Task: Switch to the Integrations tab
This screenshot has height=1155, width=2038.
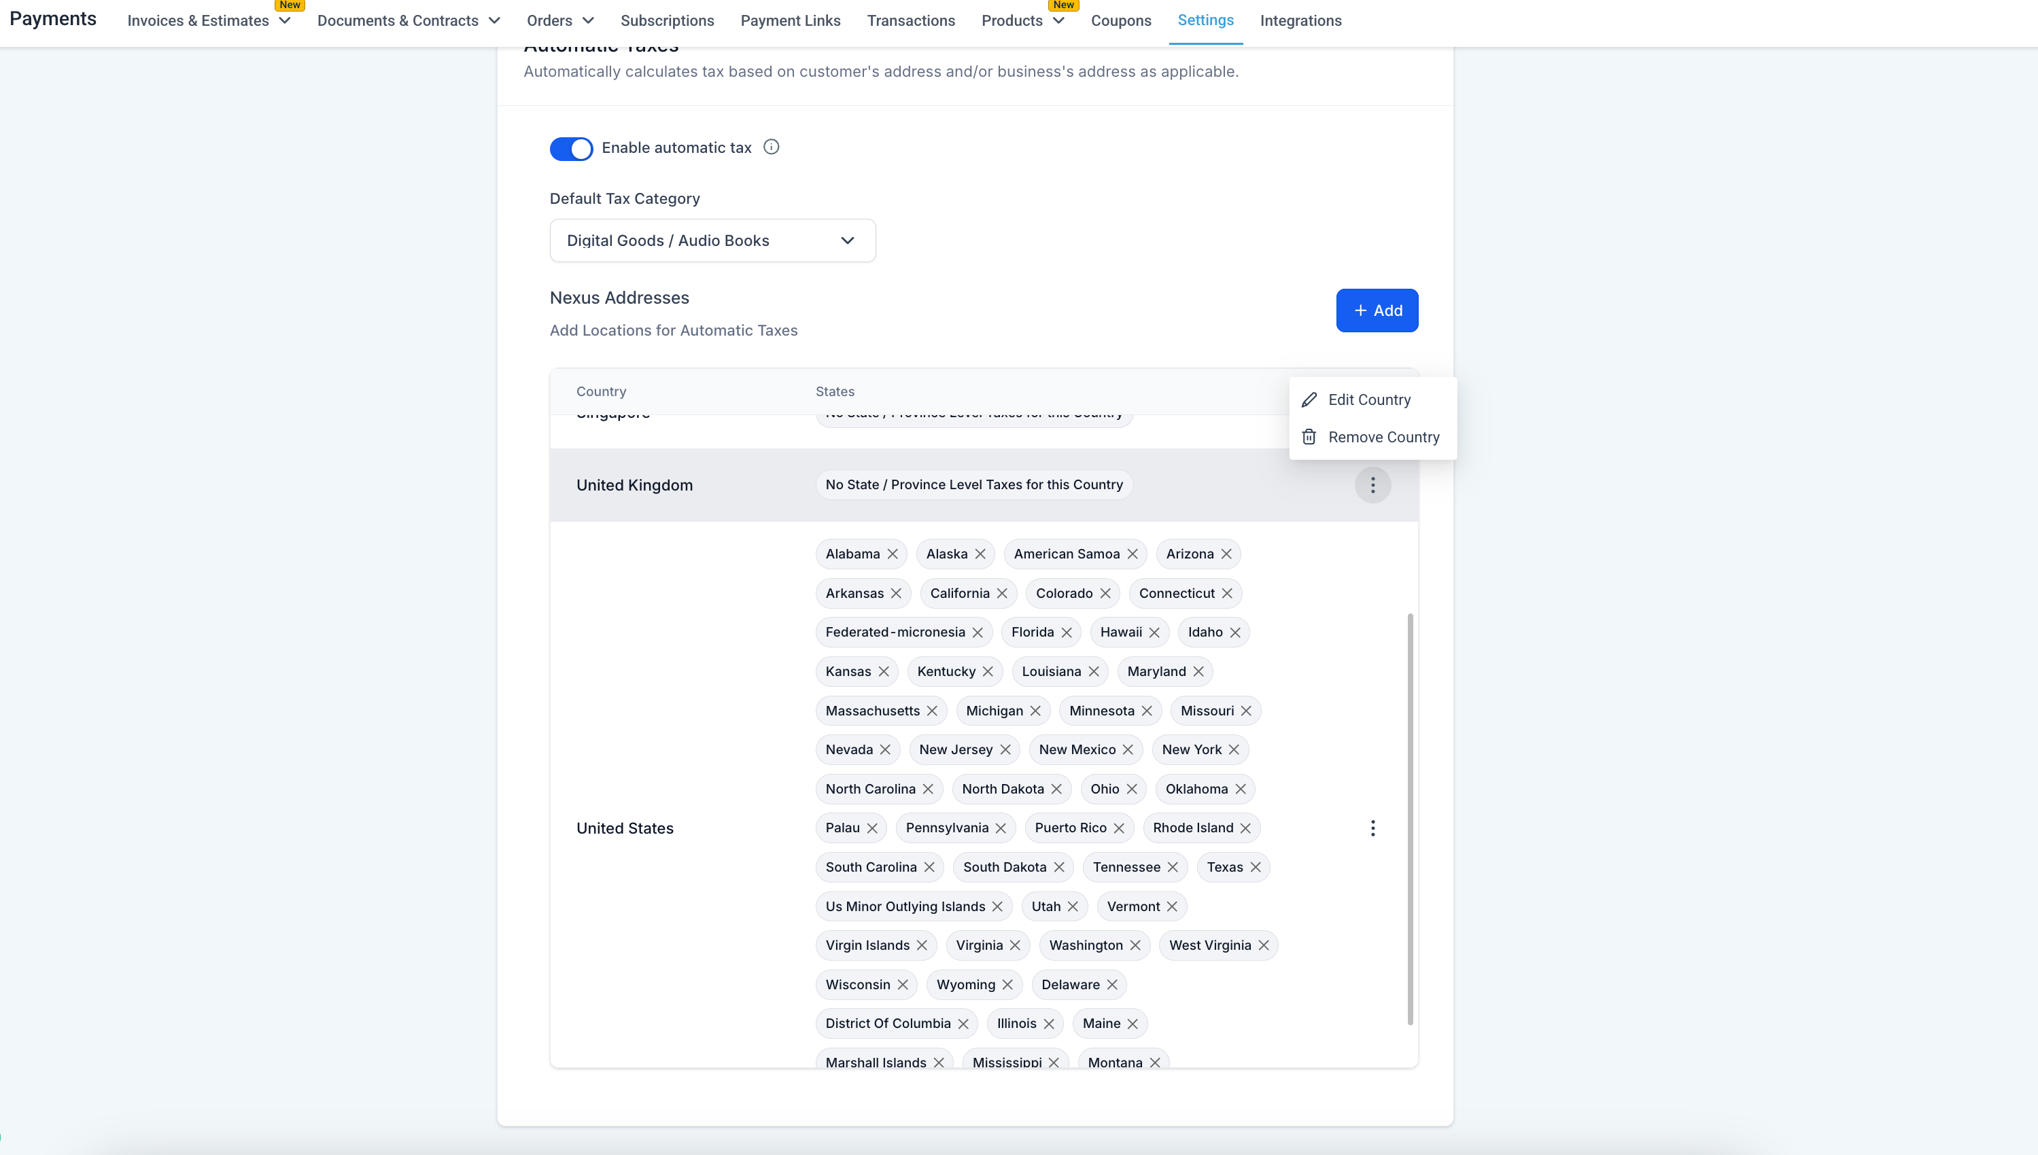Action: pyautogui.click(x=1300, y=20)
